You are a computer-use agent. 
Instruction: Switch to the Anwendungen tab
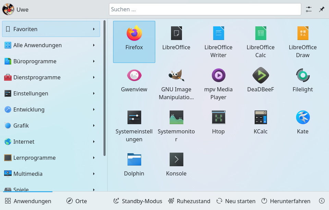[28, 201]
